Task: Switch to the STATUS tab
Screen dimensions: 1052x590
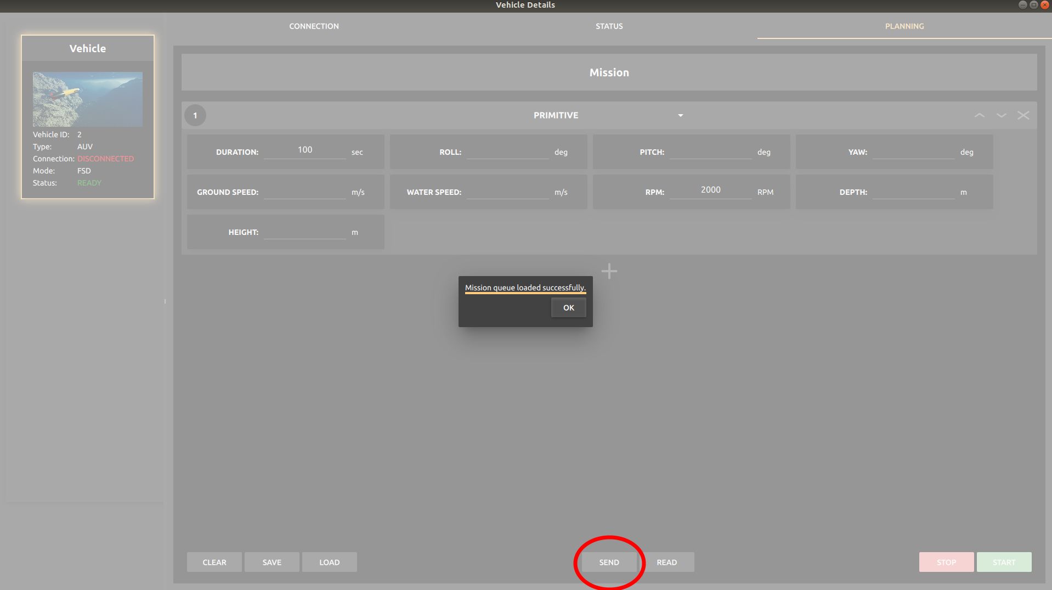Action: 609,26
